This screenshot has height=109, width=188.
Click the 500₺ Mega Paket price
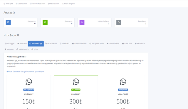pyautogui.click(x=123, y=101)
